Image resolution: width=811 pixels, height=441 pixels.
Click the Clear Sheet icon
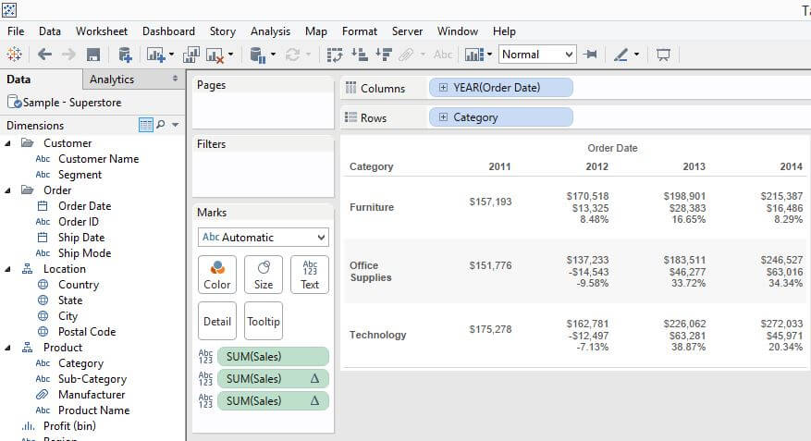(215, 55)
